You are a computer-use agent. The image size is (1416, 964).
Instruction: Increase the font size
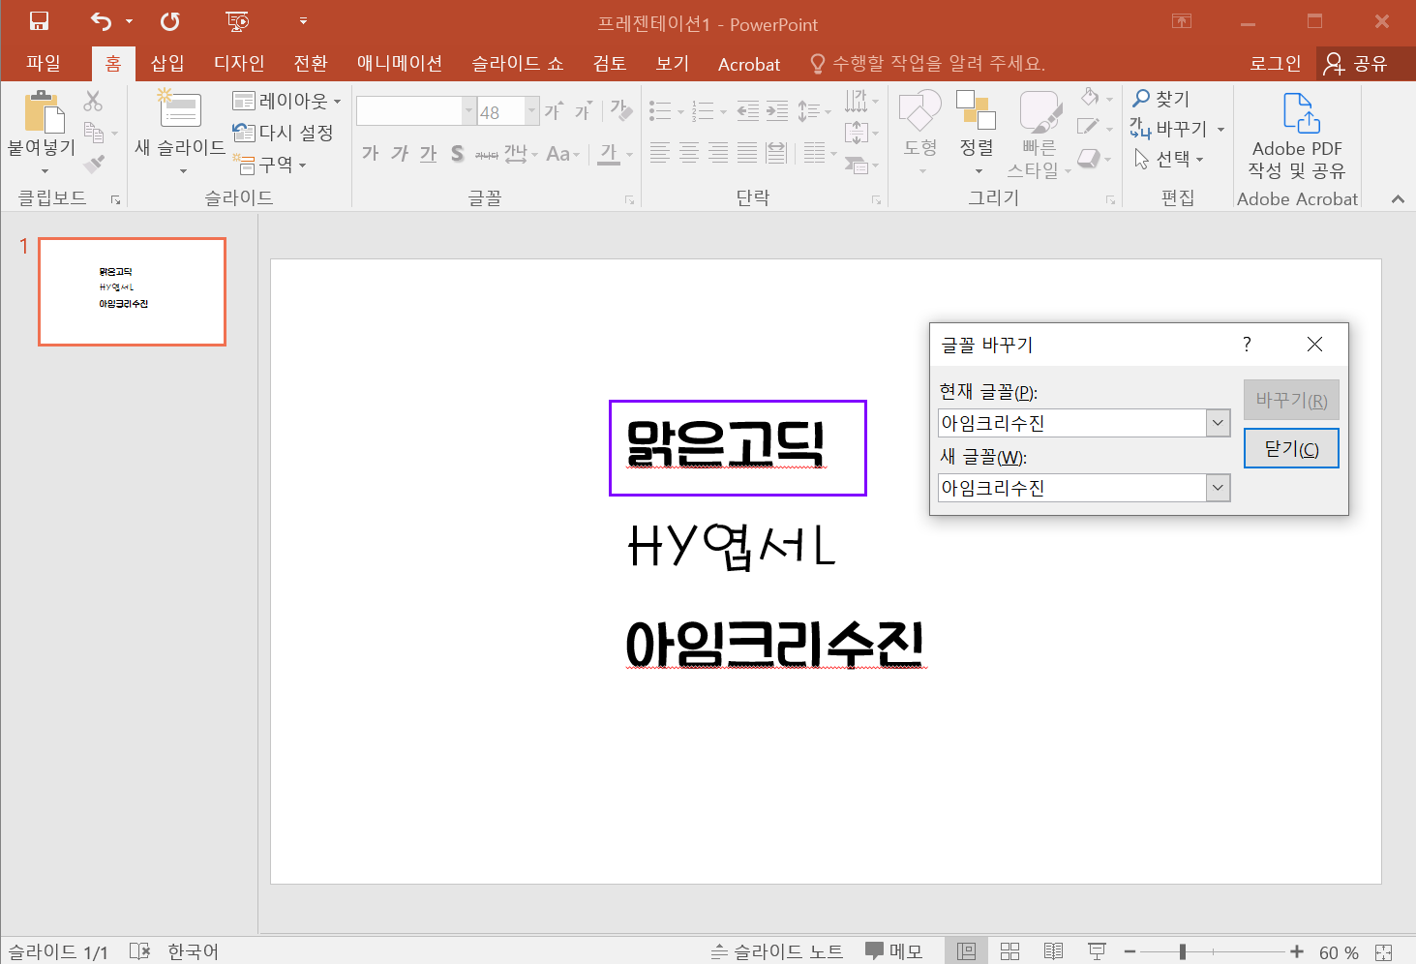tap(553, 111)
